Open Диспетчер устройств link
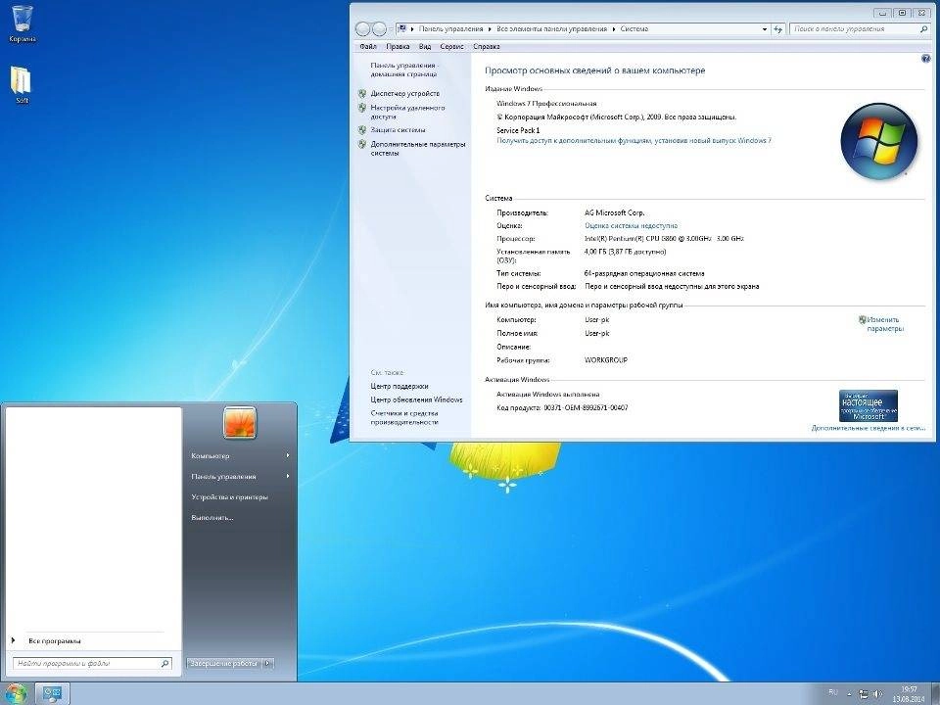Image resolution: width=940 pixels, height=705 pixels. [x=405, y=94]
